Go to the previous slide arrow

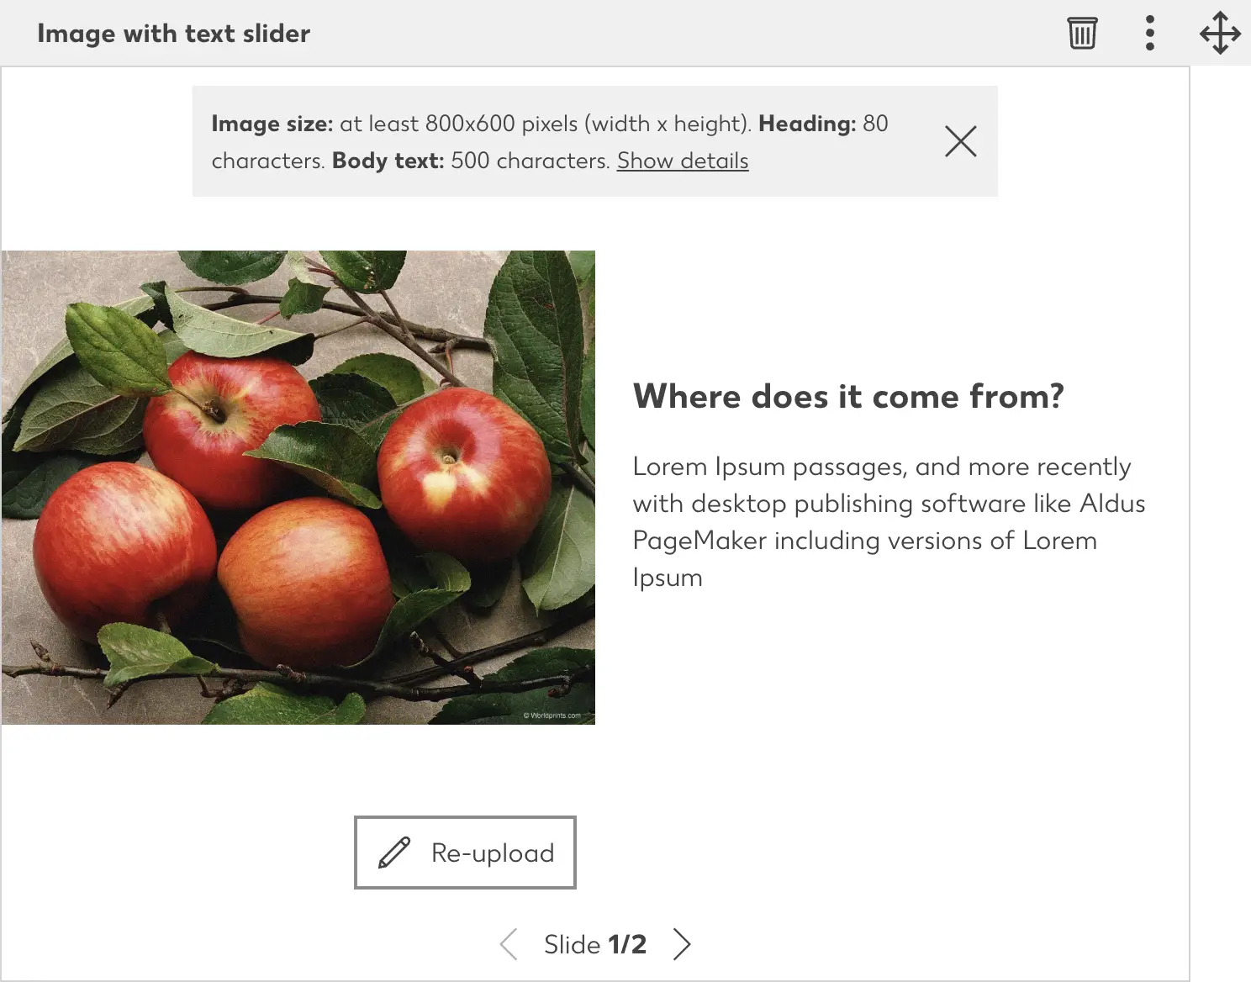point(508,944)
